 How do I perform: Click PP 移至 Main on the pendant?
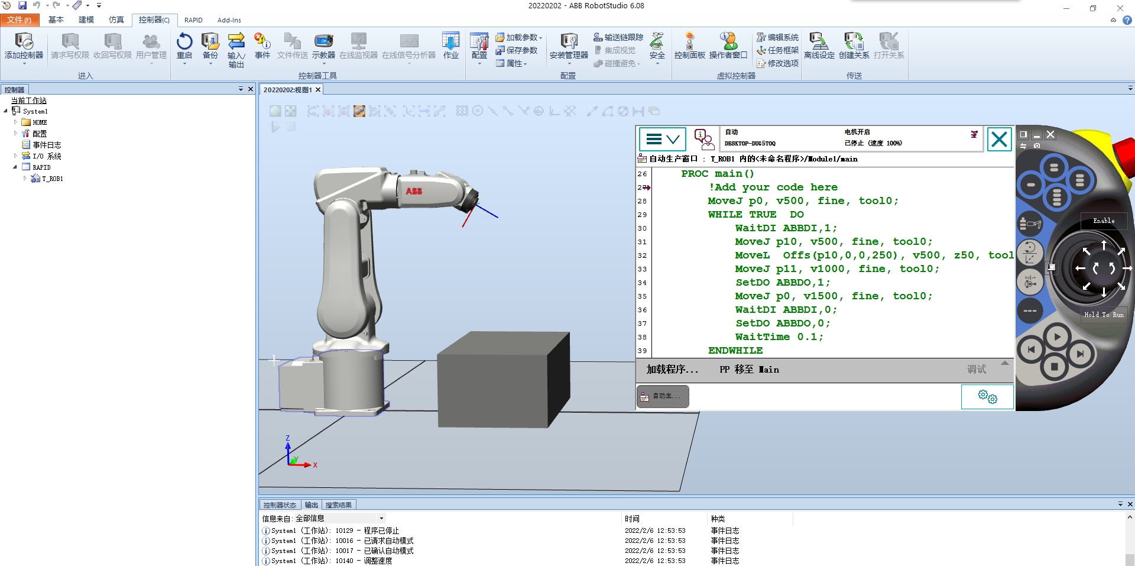[x=749, y=369]
